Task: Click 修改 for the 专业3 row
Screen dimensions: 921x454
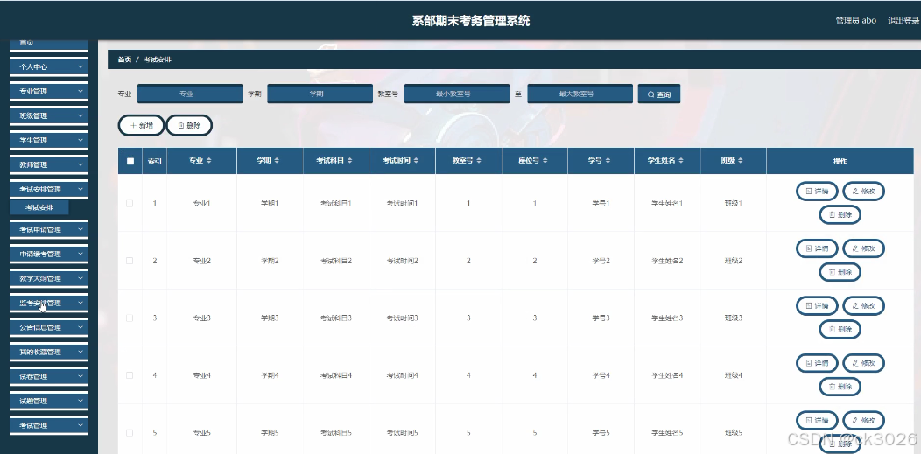Action: coord(863,306)
